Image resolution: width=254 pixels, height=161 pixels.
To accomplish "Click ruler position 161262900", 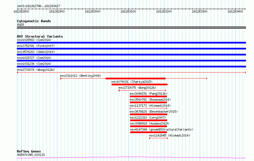I will [x=57, y=11].
